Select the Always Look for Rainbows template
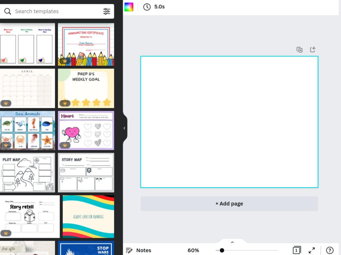341x255 pixels. point(88,216)
